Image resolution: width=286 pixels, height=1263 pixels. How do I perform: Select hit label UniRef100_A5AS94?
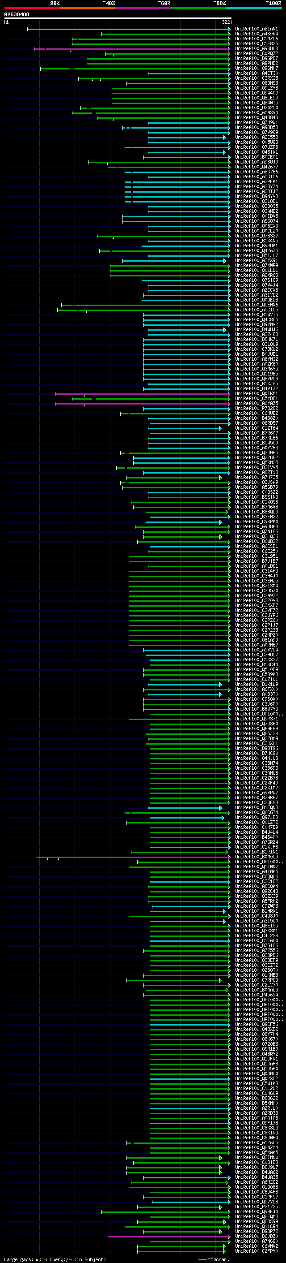click(x=256, y=113)
